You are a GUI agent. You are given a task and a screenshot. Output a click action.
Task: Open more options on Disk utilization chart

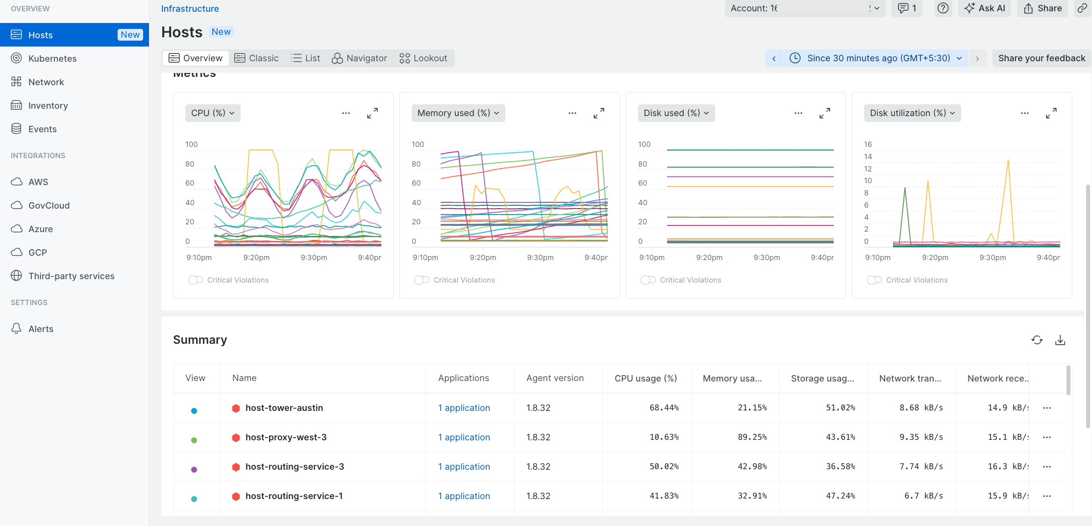tap(1025, 113)
